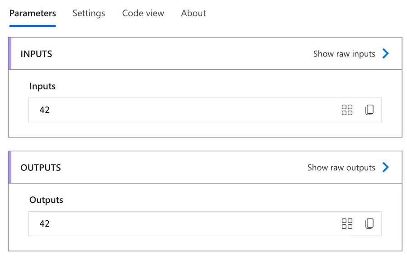Copy the Outputs value to clipboard
This screenshot has height=256, width=407.
[369, 223]
